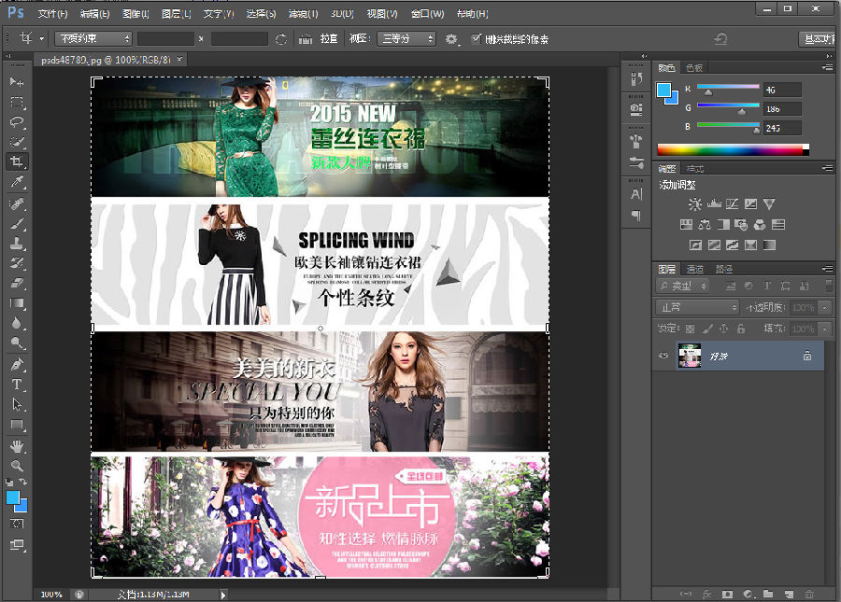Open the layer blend mode dropdown
Image resolution: width=841 pixels, height=602 pixels.
697,307
